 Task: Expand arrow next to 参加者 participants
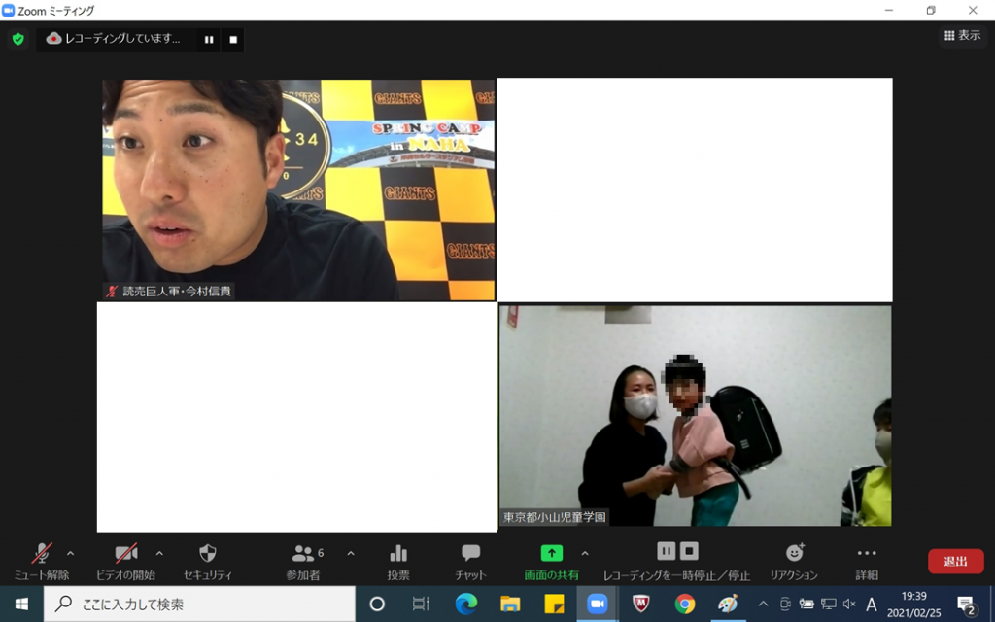click(x=350, y=553)
